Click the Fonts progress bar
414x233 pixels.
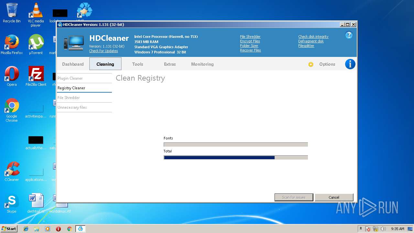click(235, 145)
